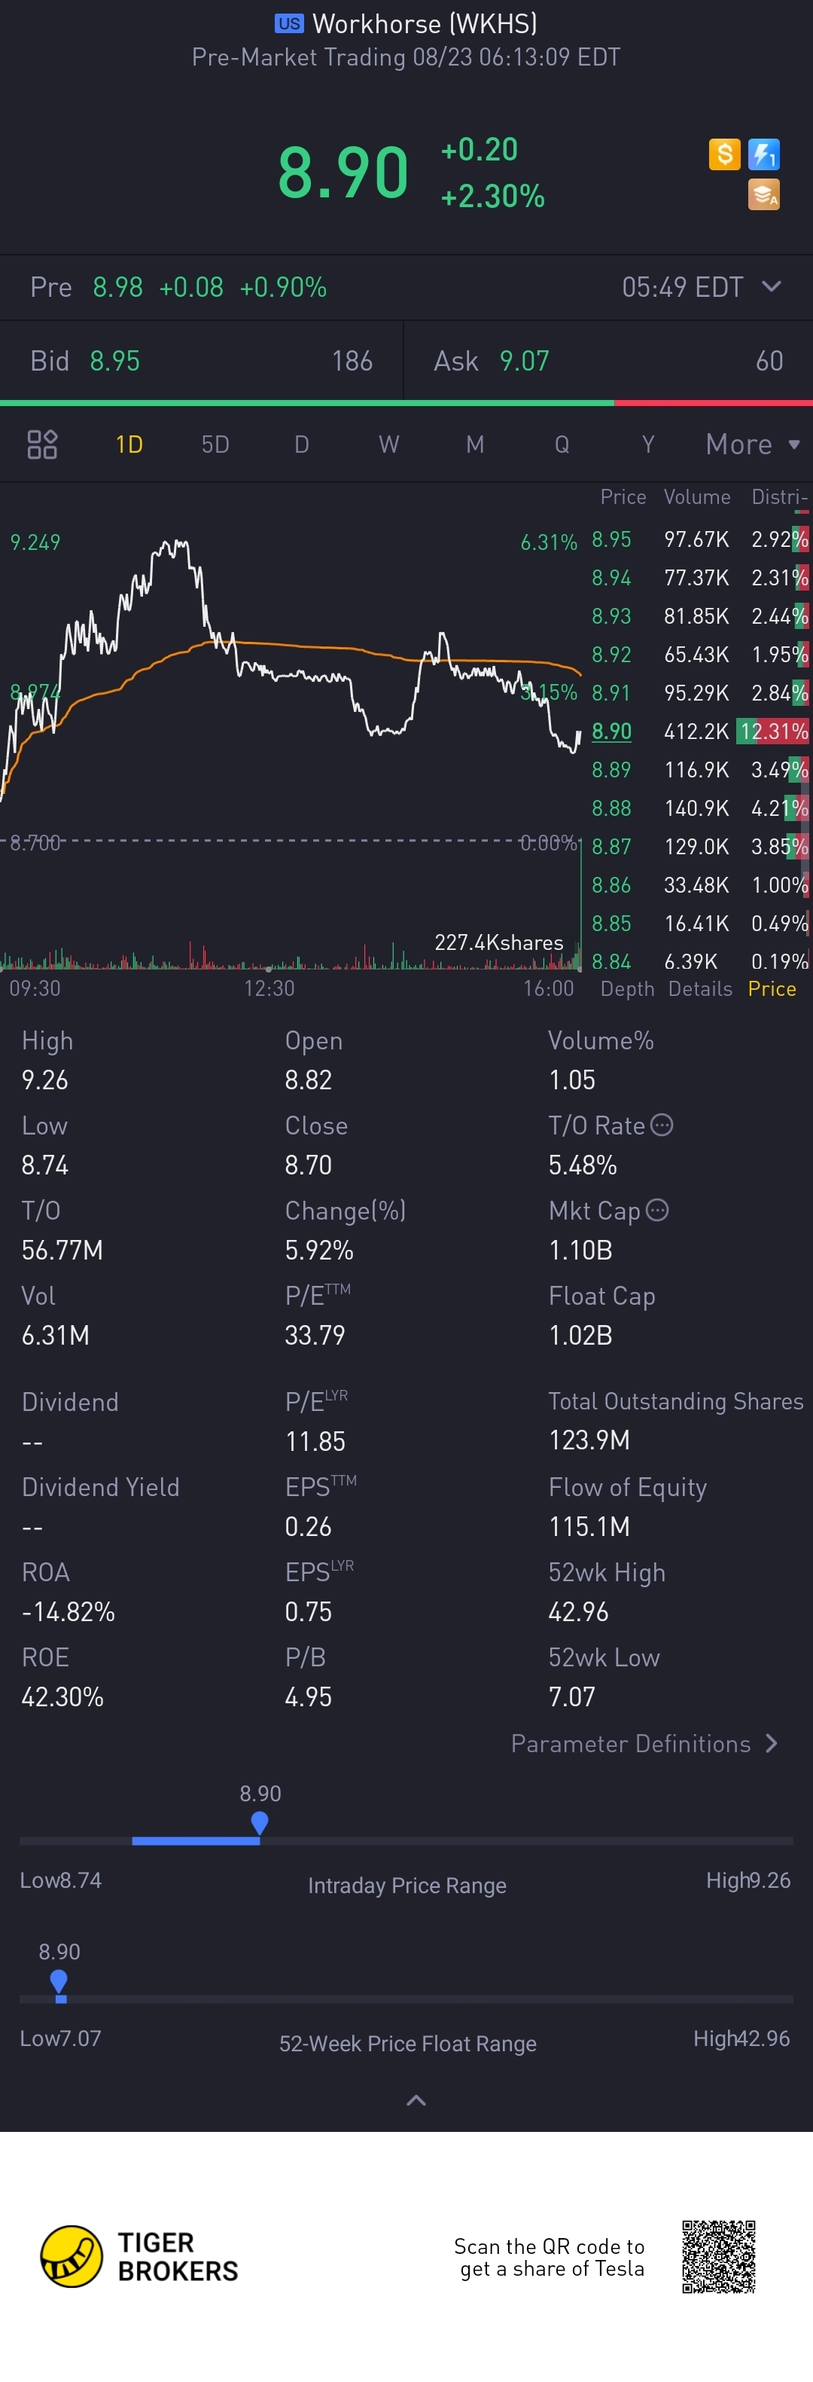Switch to the M monthly chart tab

point(475,444)
